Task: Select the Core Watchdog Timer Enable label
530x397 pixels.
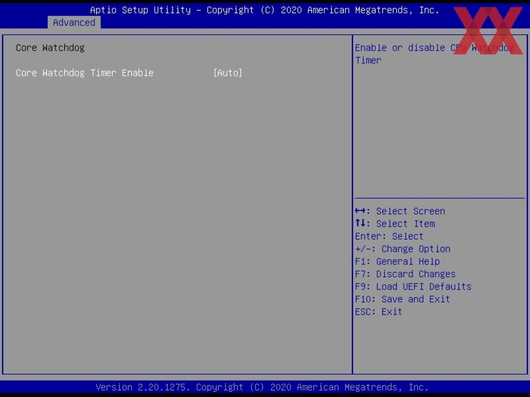Action: pos(85,73)
